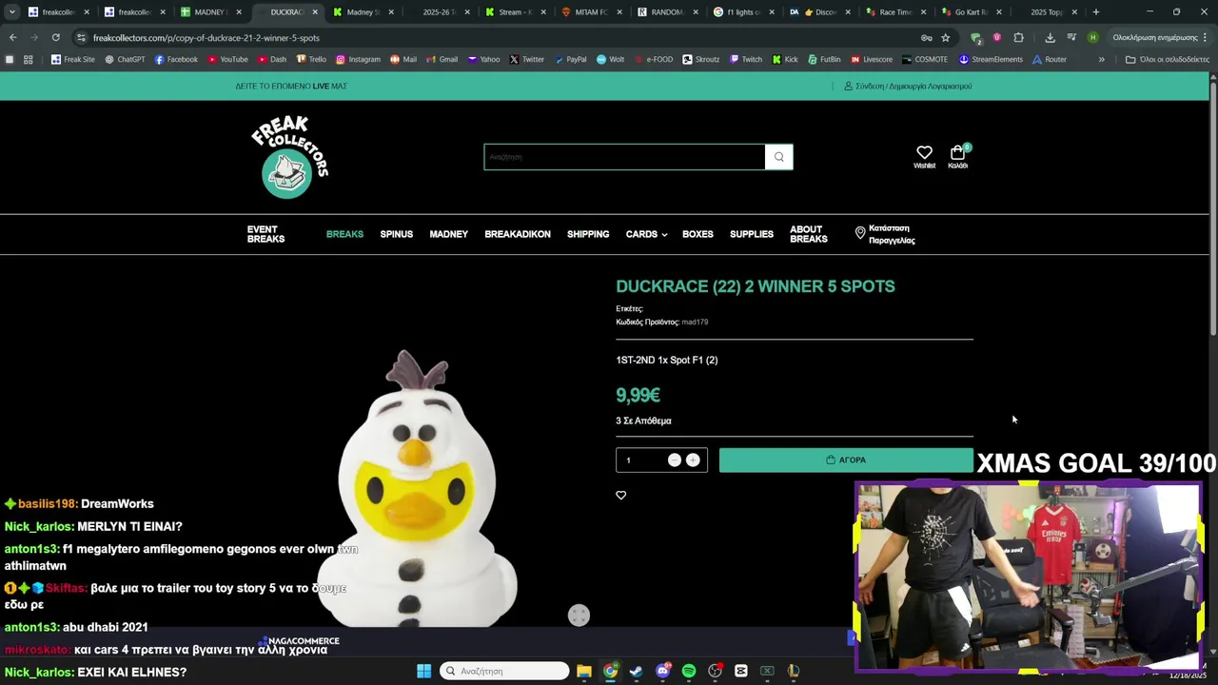Click the Freak Collectors logo

coord(290,157)
